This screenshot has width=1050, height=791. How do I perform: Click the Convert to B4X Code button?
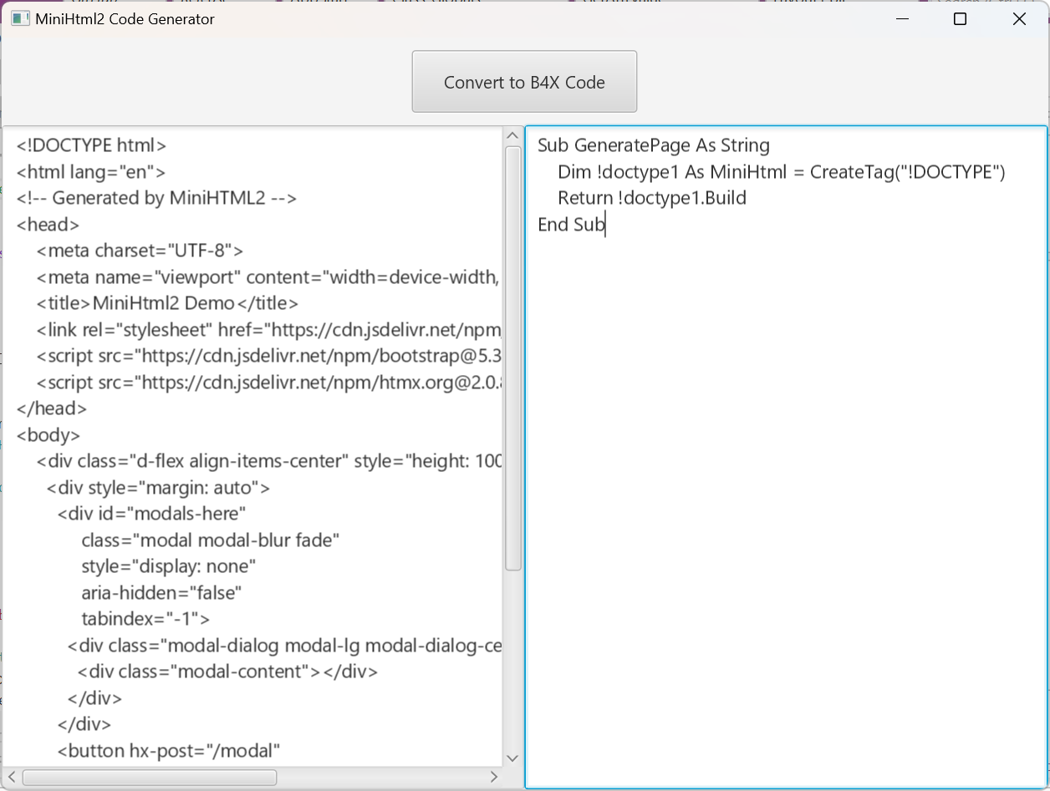(524, 82)
